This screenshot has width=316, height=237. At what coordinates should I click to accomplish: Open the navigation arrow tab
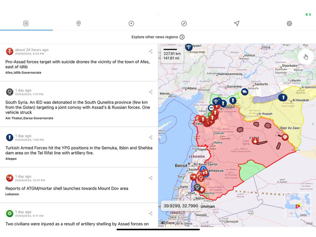coord(237,23)
